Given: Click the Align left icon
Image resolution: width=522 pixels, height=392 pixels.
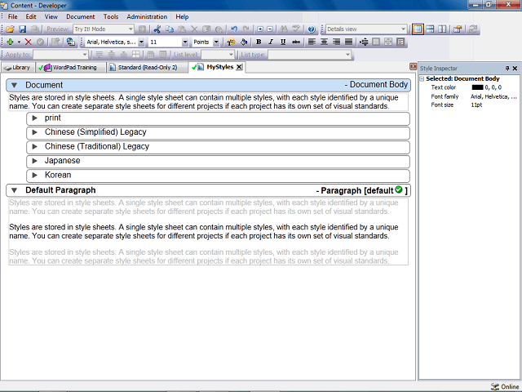Looking at the screenshot, I should point(312,42).
